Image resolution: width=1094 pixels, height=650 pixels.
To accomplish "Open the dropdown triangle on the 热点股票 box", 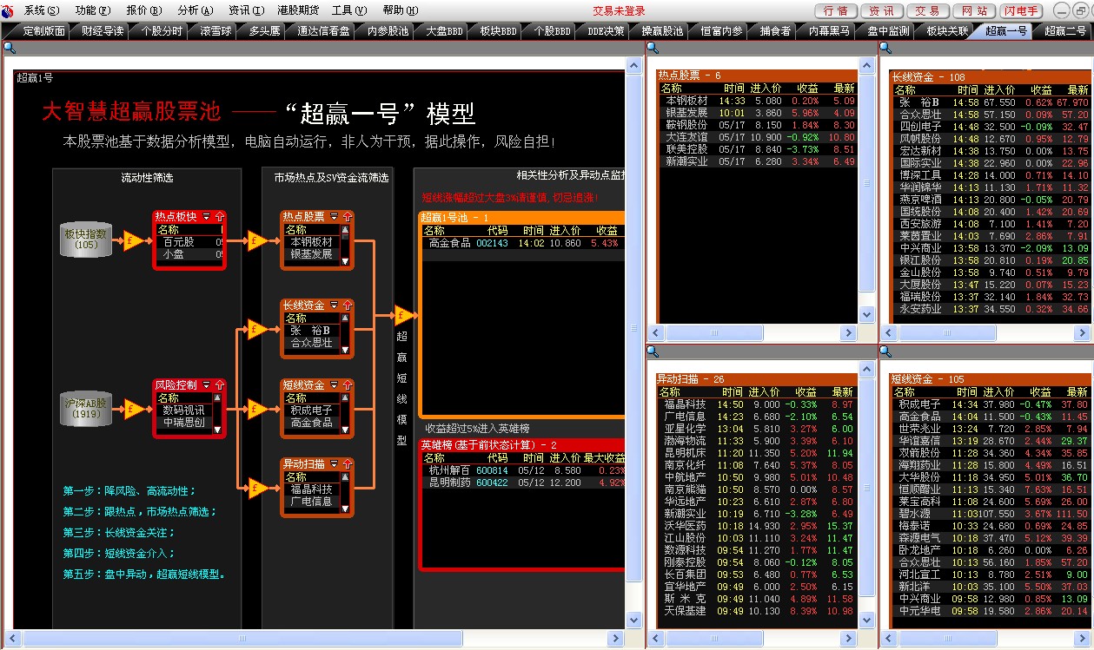I will coord(334,217).
